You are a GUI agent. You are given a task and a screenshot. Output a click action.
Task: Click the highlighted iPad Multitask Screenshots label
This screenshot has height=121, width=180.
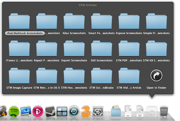pos(25,33)
